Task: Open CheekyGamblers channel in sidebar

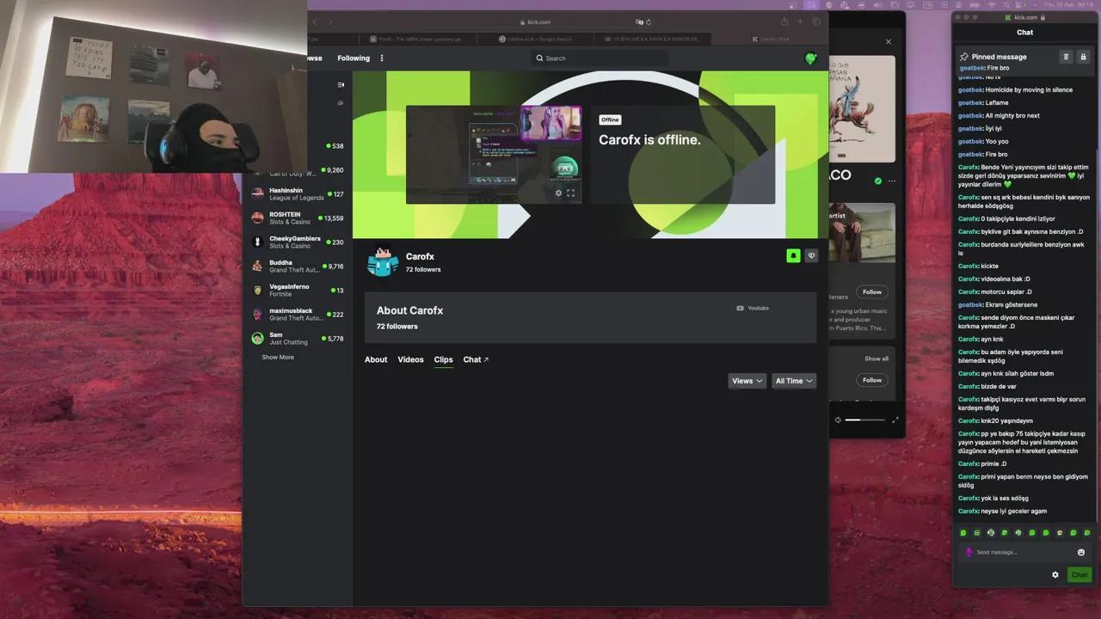Action: pyautogui.click(x=297, y=242)
